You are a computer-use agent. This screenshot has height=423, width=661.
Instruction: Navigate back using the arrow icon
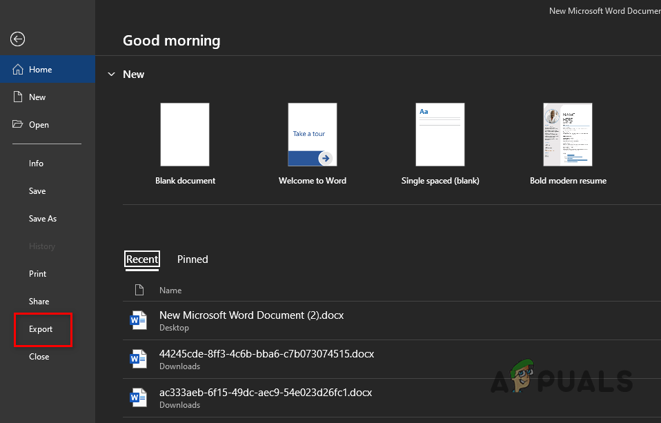pyautogui.click(x=17, y=39)
